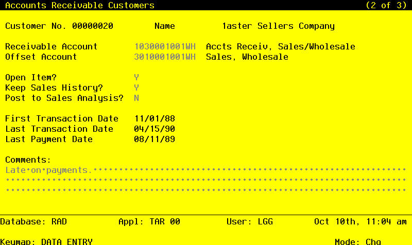Image resolution: width=412 pixels, height=245 pixels.
Task: Click 'Keymap: DATA ENTRY' status text
Action: (46, 241)
